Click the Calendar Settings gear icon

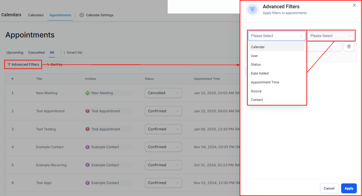pos(82,15)
